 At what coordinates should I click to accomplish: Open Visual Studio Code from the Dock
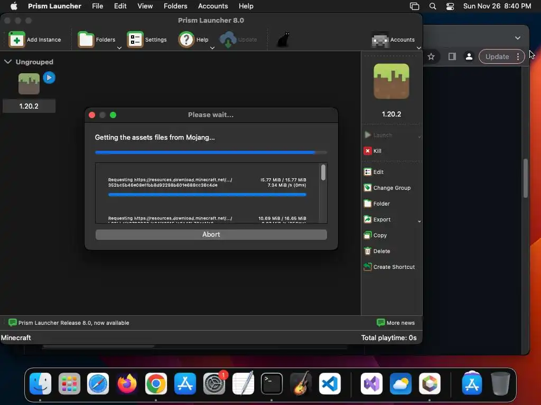(x=330, y=384)
